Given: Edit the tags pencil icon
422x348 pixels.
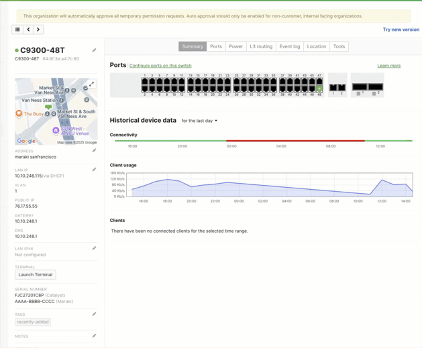Looking at the screenshot, I should (94, 314).
